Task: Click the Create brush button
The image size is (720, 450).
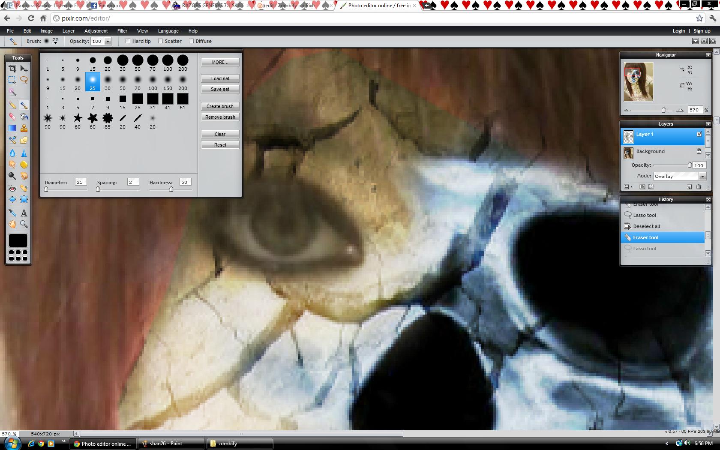Action: (220, 106)
